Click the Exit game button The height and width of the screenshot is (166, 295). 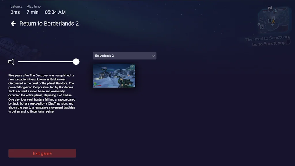click(x=42, y=153)
